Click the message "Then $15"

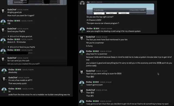pos(90,96)
